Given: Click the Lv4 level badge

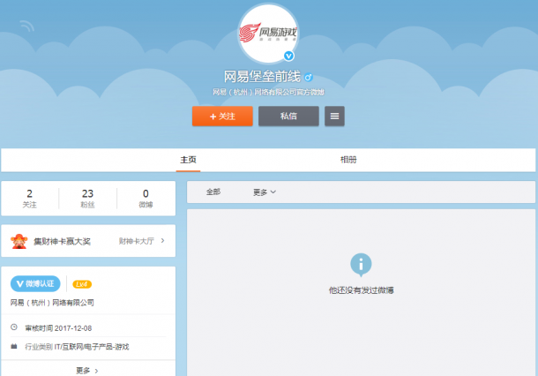Looking at the screenshot, I should point(82,284).
